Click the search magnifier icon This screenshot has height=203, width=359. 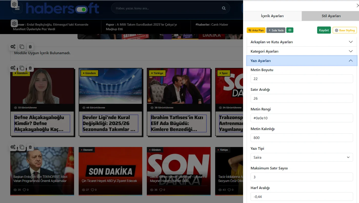pos(224,8)
